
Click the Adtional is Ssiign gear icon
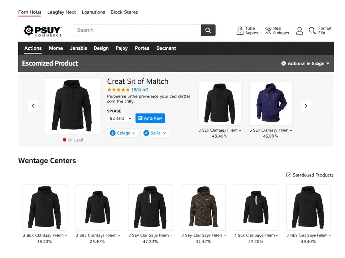tap(283, 63)
